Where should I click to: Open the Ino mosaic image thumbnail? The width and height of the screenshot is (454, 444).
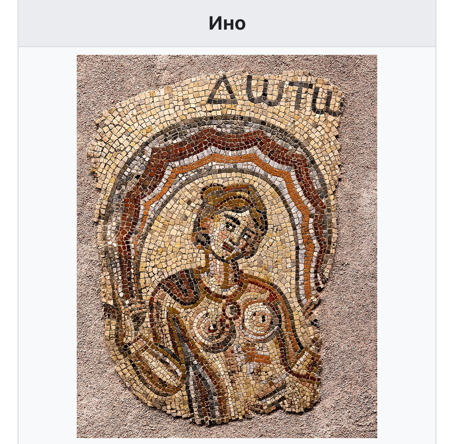pyautogui.click(x=227, y=246)
